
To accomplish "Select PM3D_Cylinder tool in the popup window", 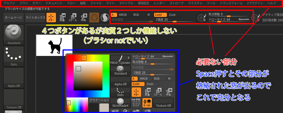I will (120, 60).
